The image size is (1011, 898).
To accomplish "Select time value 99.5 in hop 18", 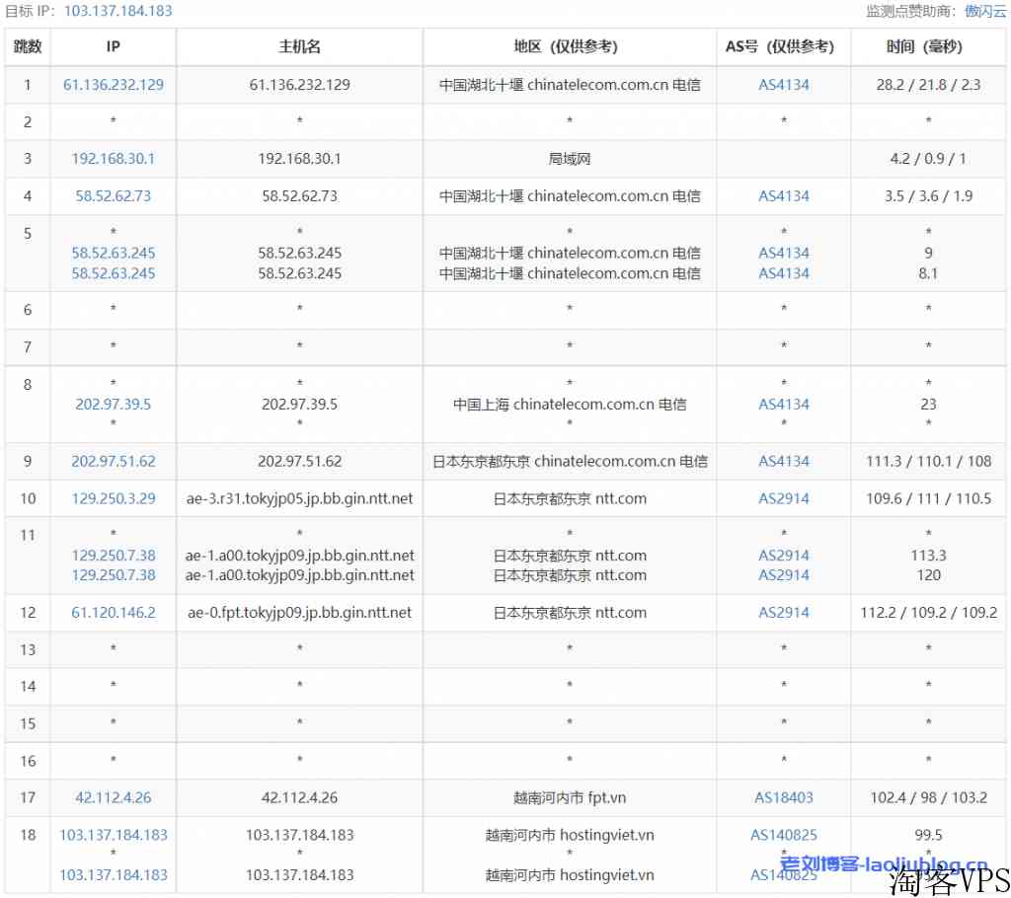I will 928,835.
